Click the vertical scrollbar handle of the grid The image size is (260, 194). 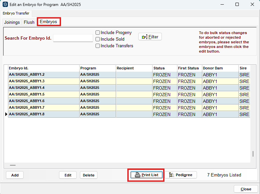click(x=253, y=154)
